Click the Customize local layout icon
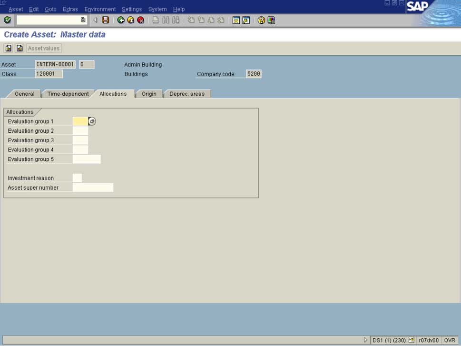Screen dimensions: 461x346 (x=271, y=20)
